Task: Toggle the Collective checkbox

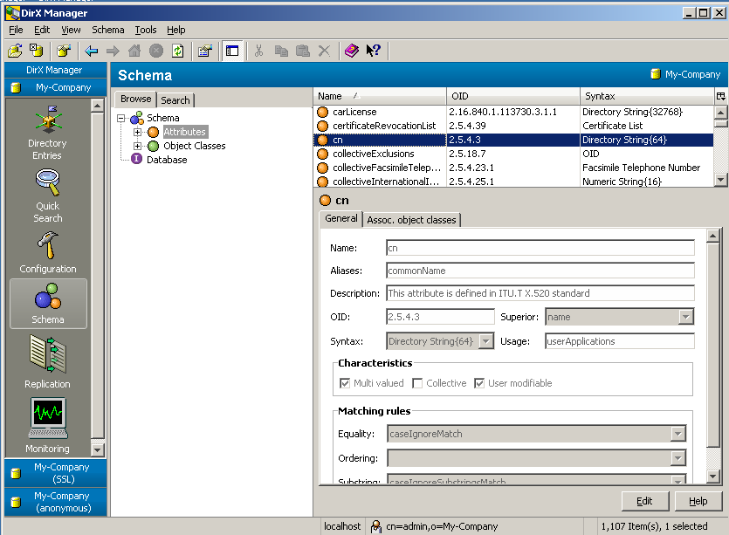Action: point(418,383)
